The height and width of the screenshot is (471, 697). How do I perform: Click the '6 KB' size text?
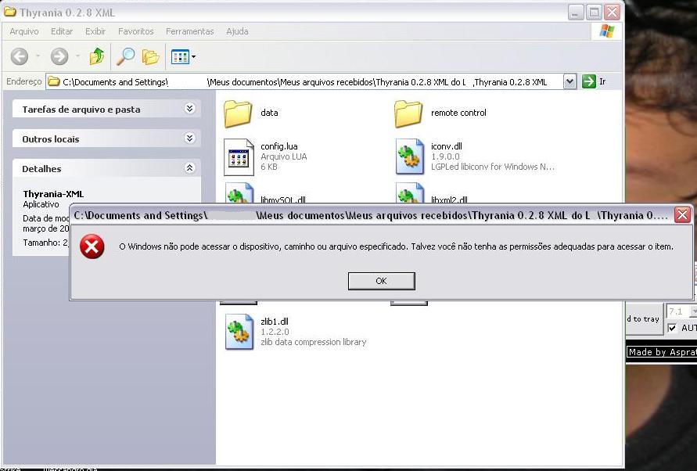coord(269,167)
